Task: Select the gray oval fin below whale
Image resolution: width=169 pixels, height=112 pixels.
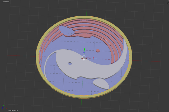Action: click(101, 84)
